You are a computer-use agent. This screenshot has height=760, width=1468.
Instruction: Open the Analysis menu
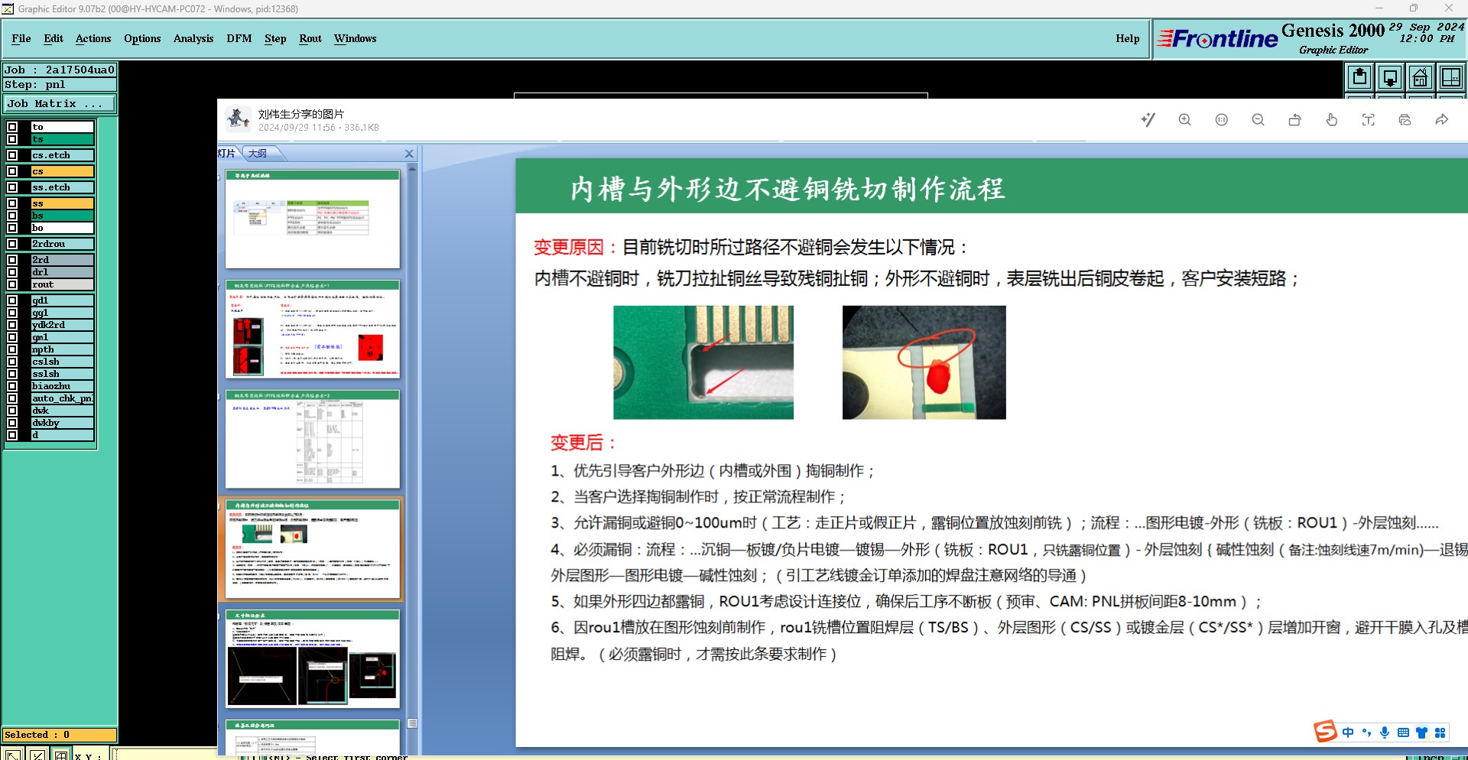click(193, 38)
